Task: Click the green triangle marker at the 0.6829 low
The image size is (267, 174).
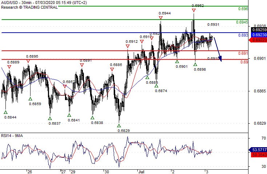Action: pos(119,125)
